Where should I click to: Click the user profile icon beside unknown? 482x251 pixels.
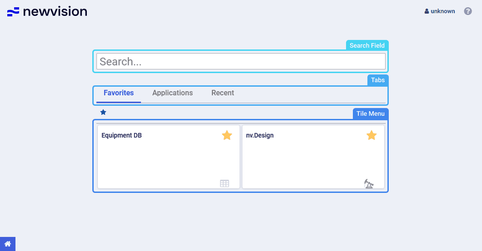click(427, 11)
